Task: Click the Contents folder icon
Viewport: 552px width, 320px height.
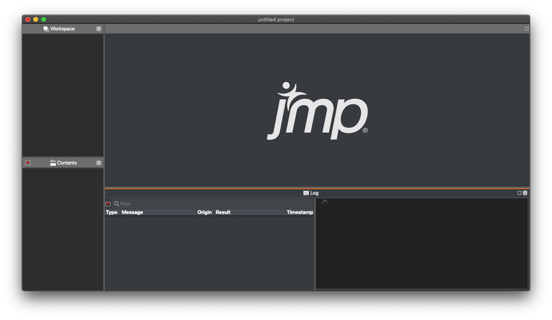Action: click(53, 162)
